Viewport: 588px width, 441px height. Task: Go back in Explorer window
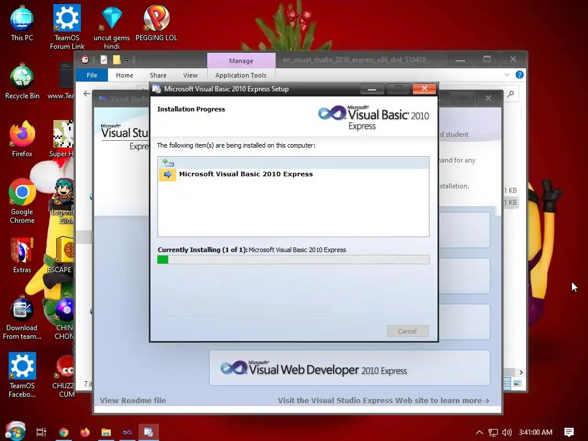87,94
